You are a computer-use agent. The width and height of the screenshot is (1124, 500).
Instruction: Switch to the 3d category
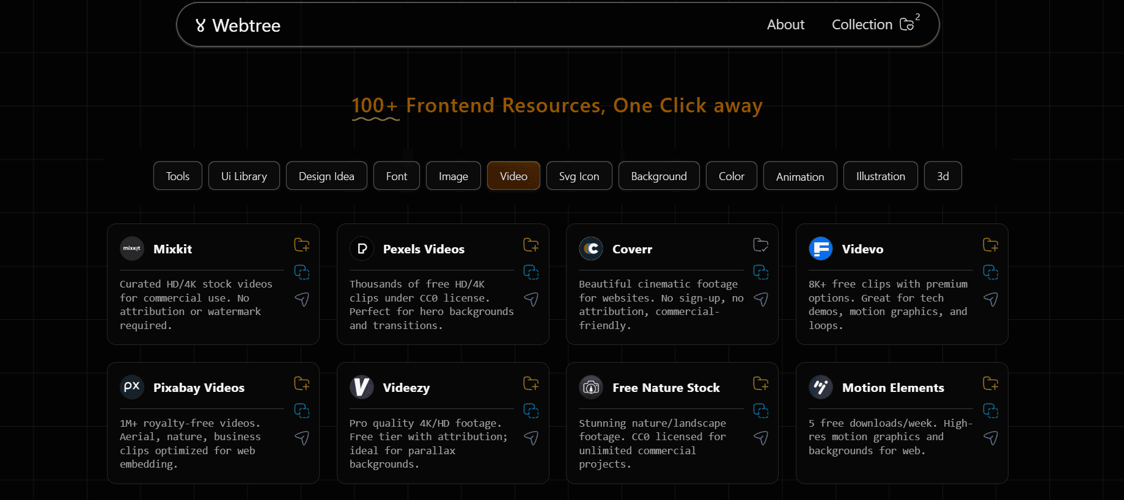[943, 176]
